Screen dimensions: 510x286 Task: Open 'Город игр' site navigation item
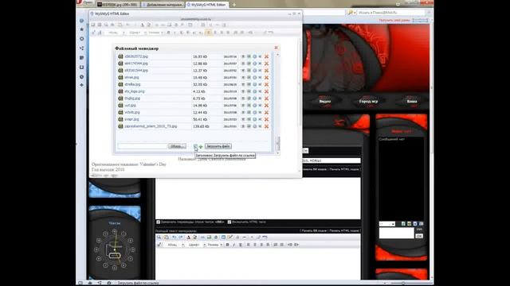pyautogui.click(x=368, y=102)
